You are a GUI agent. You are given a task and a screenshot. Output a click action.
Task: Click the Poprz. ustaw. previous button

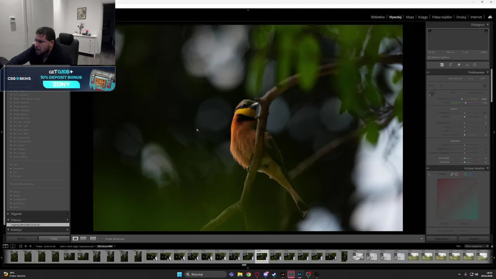(x=442, y=239)
